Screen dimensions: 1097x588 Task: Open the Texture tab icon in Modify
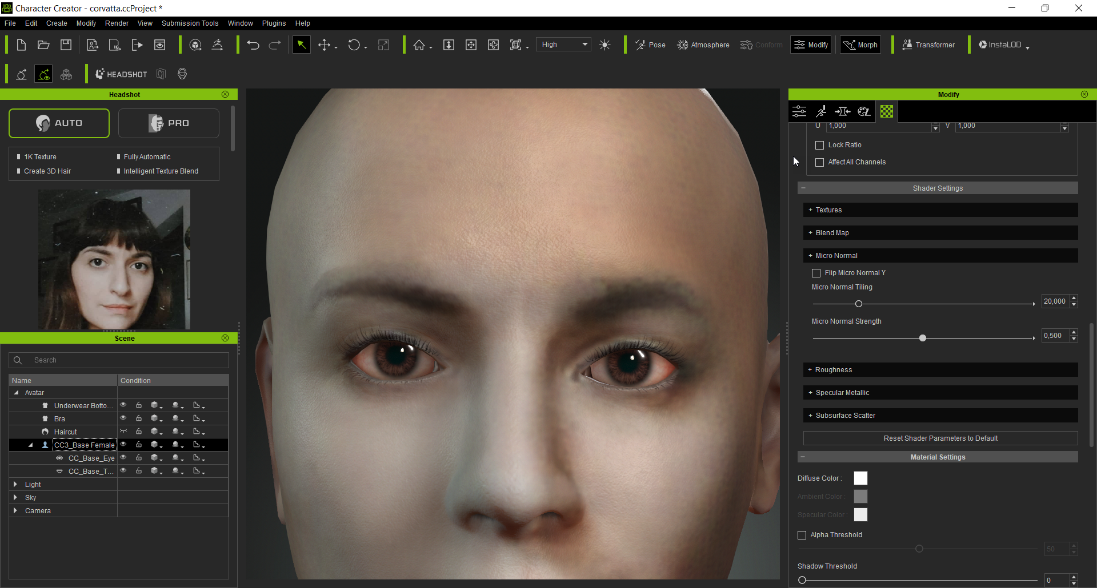tap(864, 111)
